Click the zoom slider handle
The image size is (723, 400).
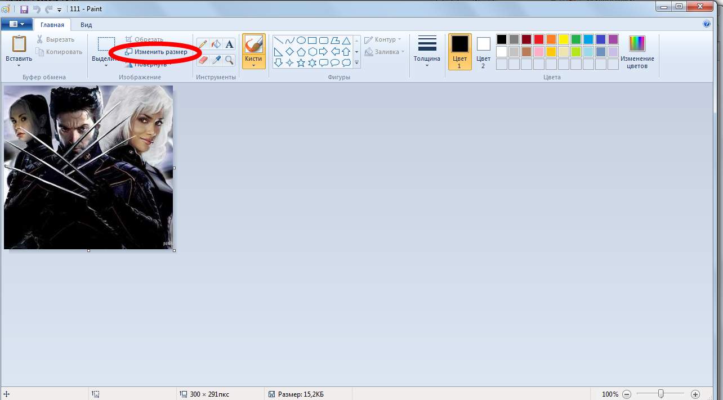[661, 394]
